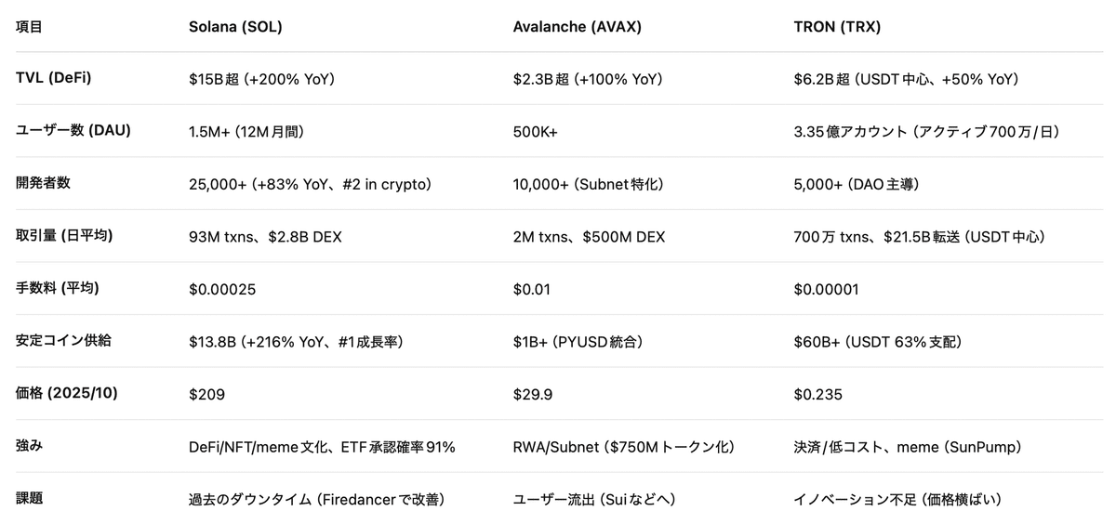Select the 項目 header cell
The height and width of the screenshot is (524, 1116).
pos(29,27)
